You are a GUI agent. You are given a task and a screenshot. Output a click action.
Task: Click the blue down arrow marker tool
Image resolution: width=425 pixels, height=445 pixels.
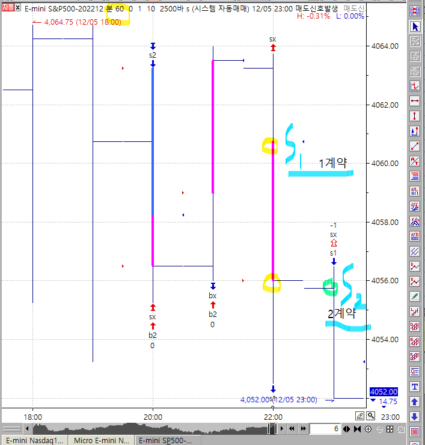pyautogui.click(x=414, y=416)
